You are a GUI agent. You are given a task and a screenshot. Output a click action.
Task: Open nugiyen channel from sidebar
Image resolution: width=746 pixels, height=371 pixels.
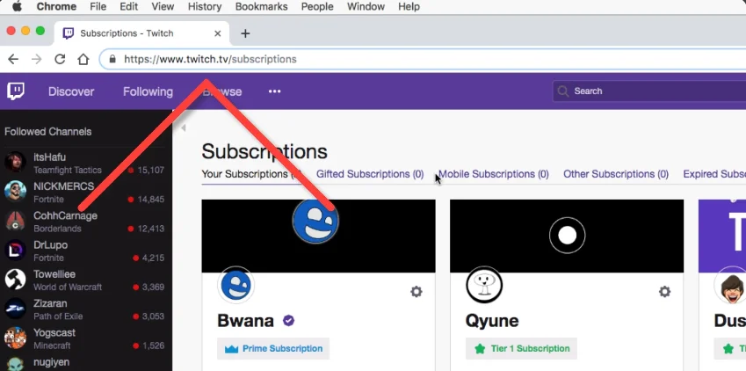[85, 363]
